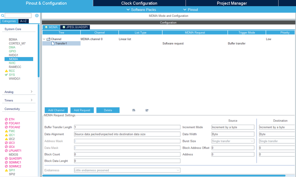Click the sidebar search input field
The width and height of the screenshot is (296, 177).
coord(18,15)
